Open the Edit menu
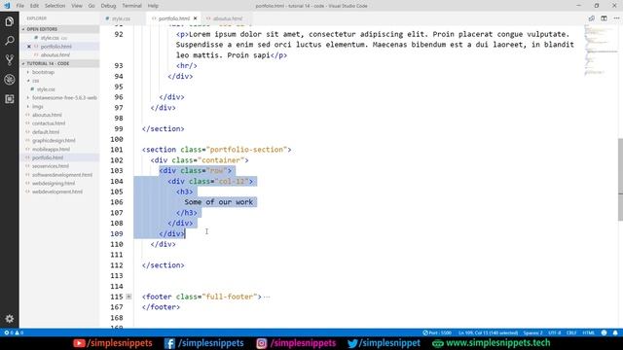 click(x=35, y=6)
